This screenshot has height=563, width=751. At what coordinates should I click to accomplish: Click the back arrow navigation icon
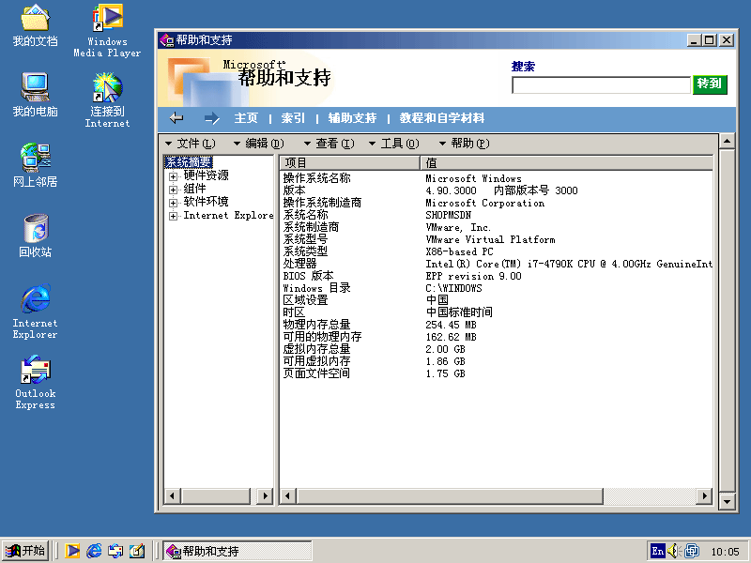point(176,118)
